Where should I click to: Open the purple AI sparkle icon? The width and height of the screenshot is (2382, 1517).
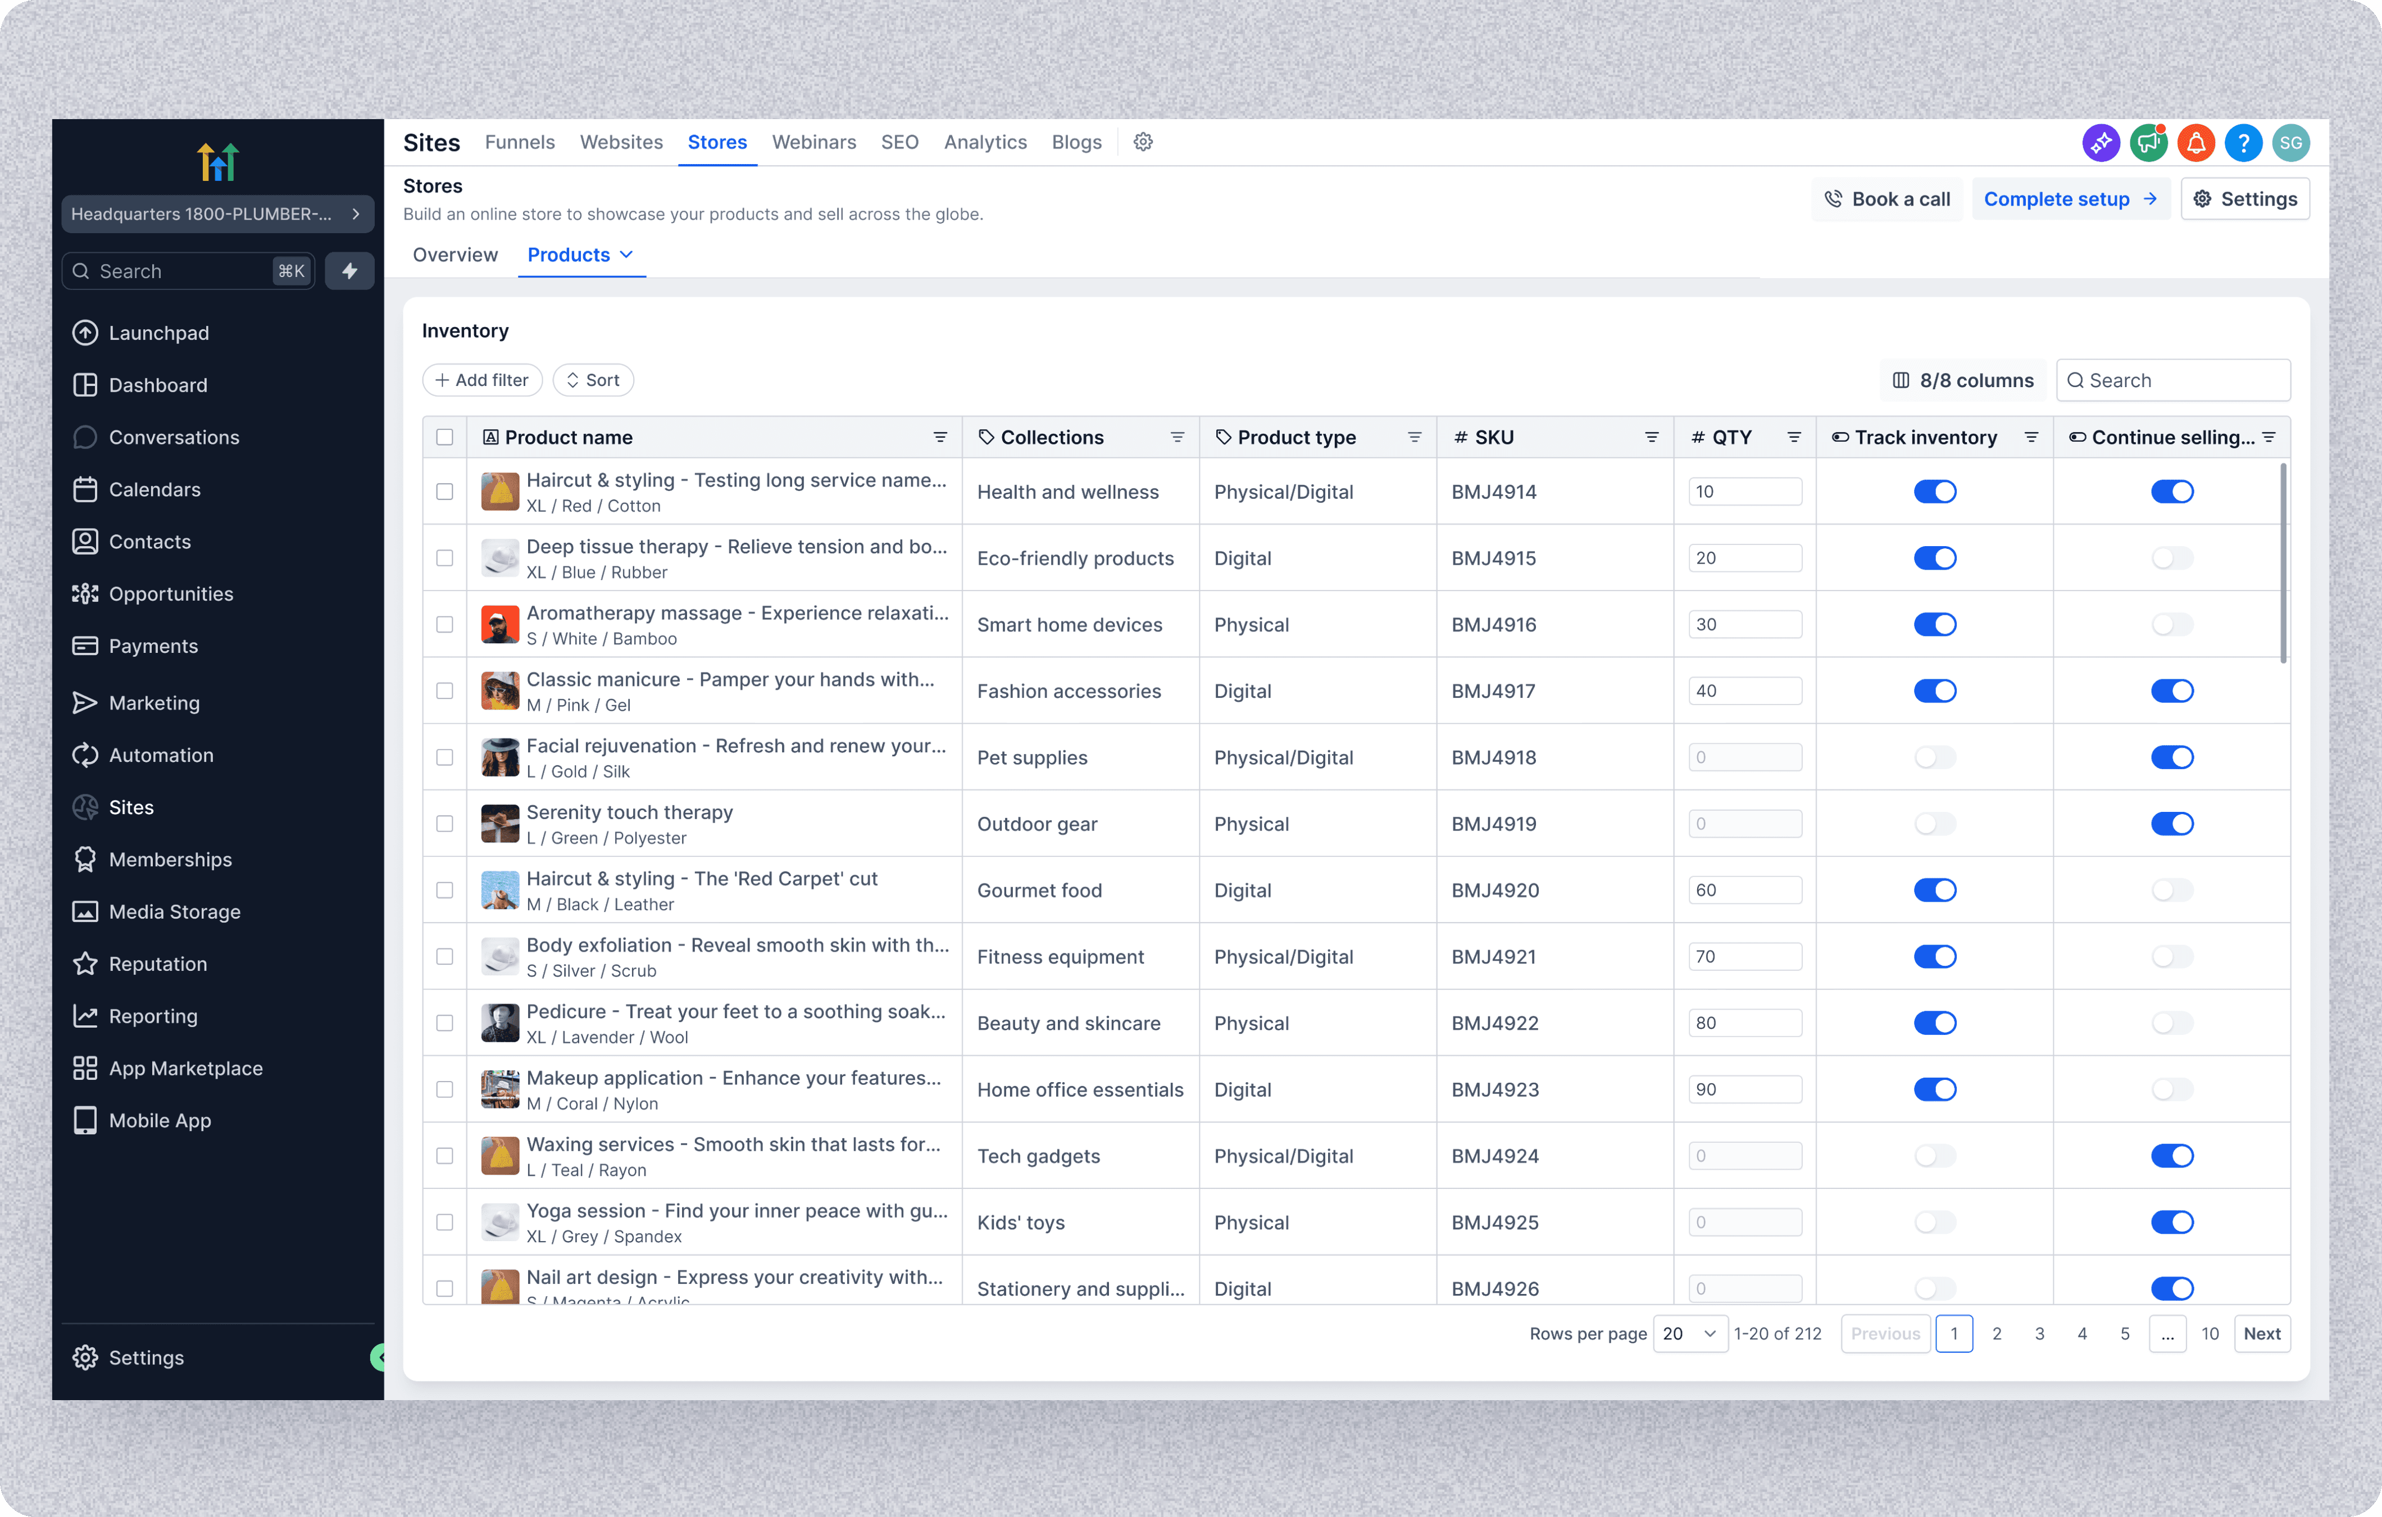[2100, 143]
